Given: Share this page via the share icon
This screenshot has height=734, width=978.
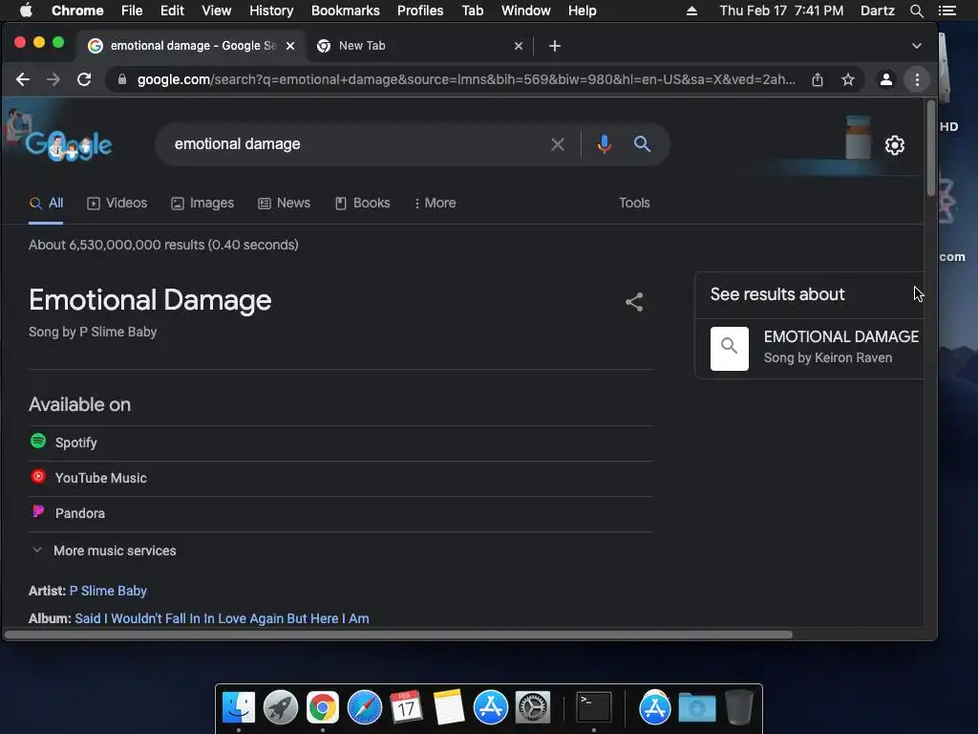Looking at the screenshot, I should tap(818, 80).
